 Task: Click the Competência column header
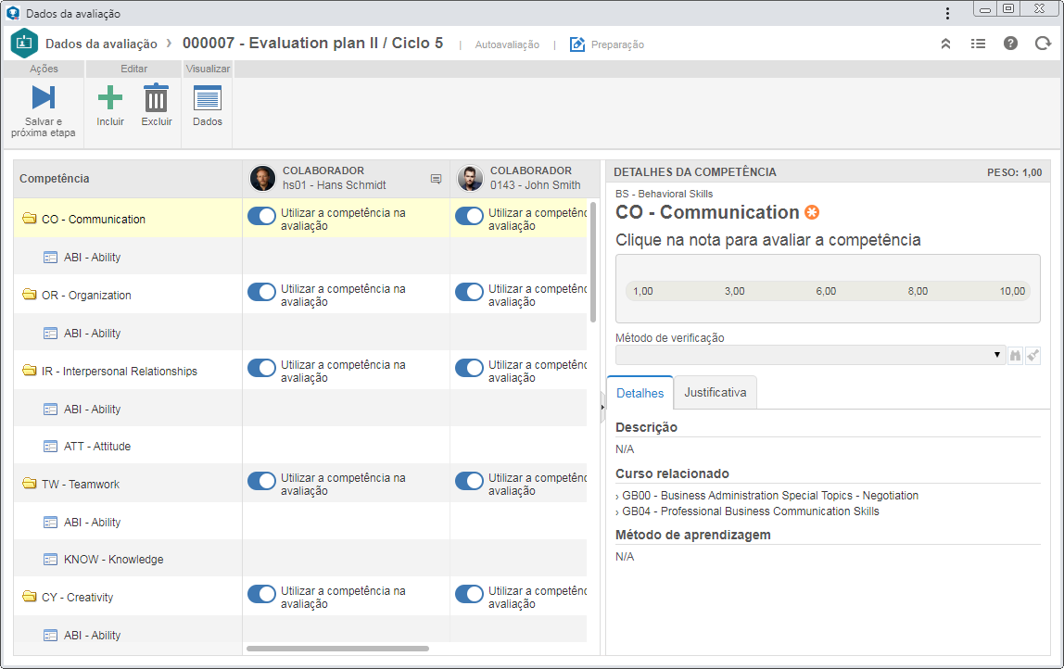pos(128,179)
